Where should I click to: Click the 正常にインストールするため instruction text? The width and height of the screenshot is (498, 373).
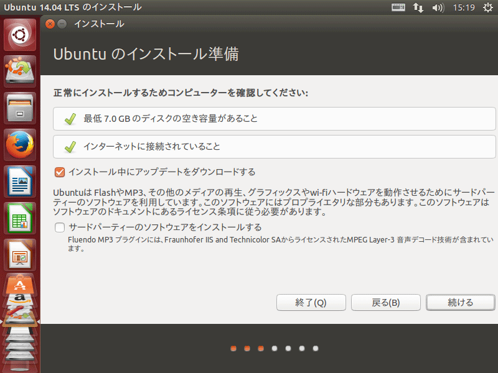point(181,93)
